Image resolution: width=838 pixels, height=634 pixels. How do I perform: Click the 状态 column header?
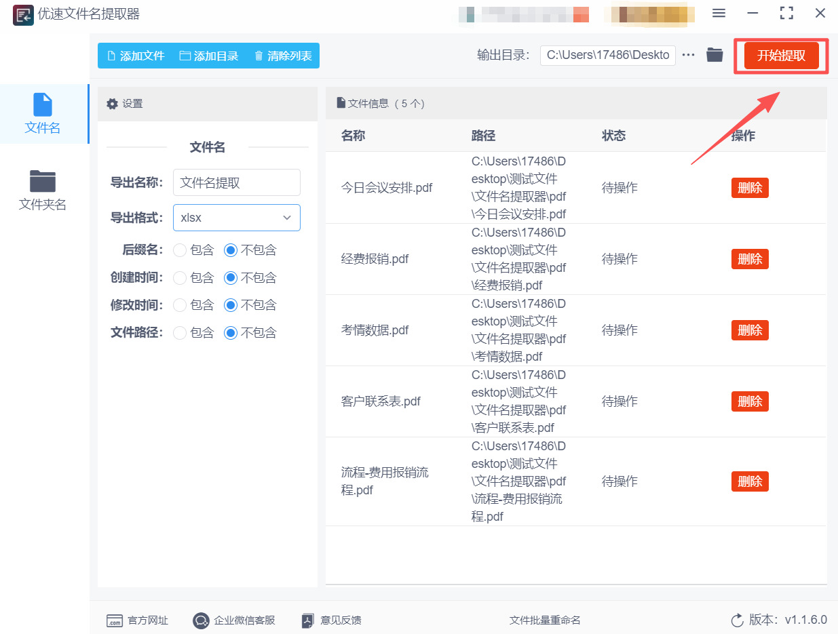pyautogui.click(x=613, y=136)
